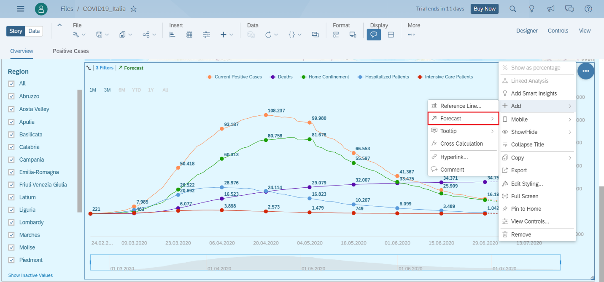Switch to the Positive Cases tab
Image resolution: width=604 pixels, height=282 pixels.
[x=71, y=51]
